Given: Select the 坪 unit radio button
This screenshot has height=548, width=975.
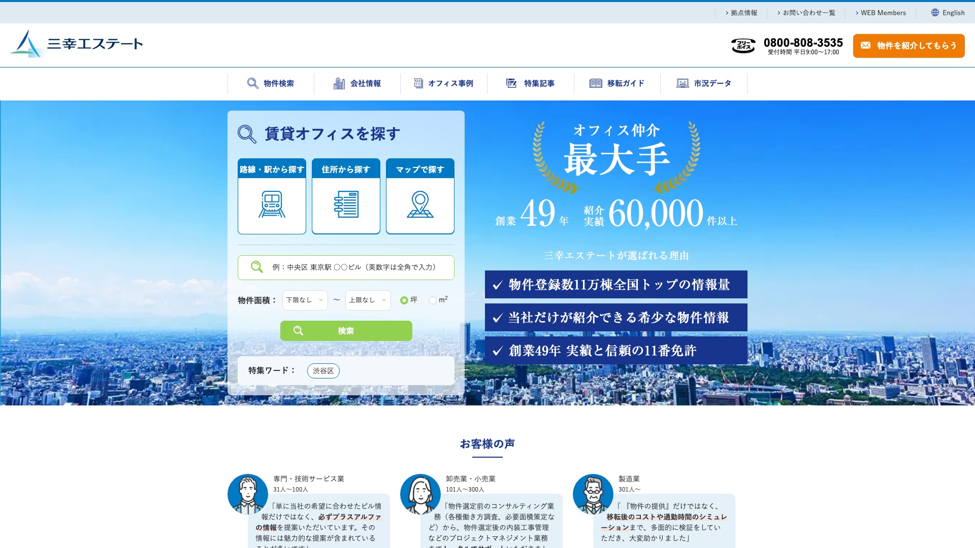Looking at the screenshot, I should (404, 300).
